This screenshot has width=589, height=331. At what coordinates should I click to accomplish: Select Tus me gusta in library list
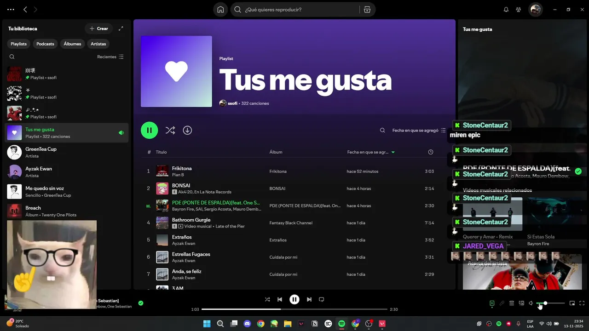click(67, 133)
